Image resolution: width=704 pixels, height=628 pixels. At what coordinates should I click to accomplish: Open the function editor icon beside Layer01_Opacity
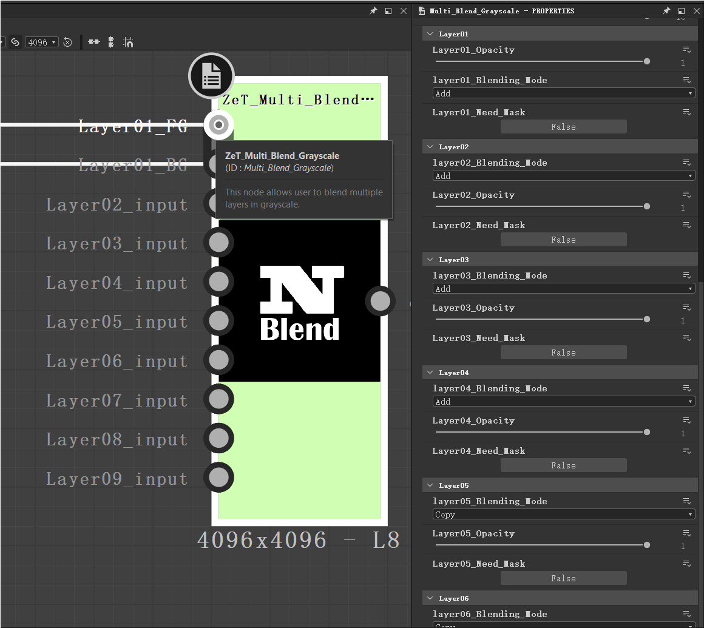click(686, 50)
